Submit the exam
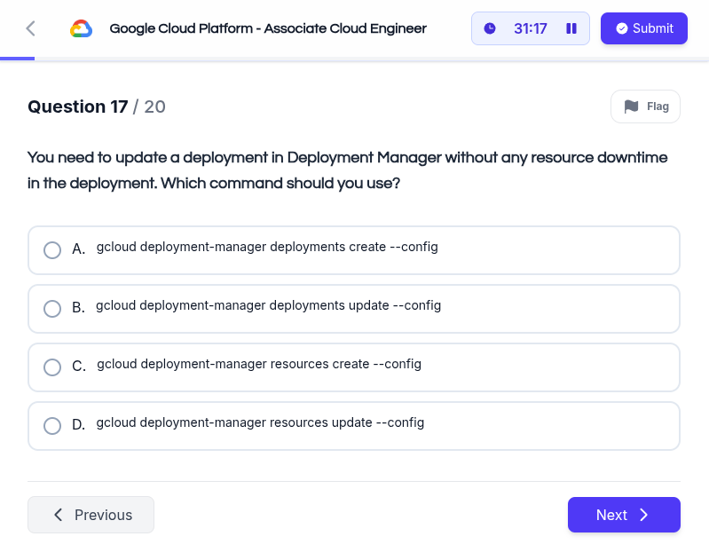This screenshot has width=709, height=560. 644,28
